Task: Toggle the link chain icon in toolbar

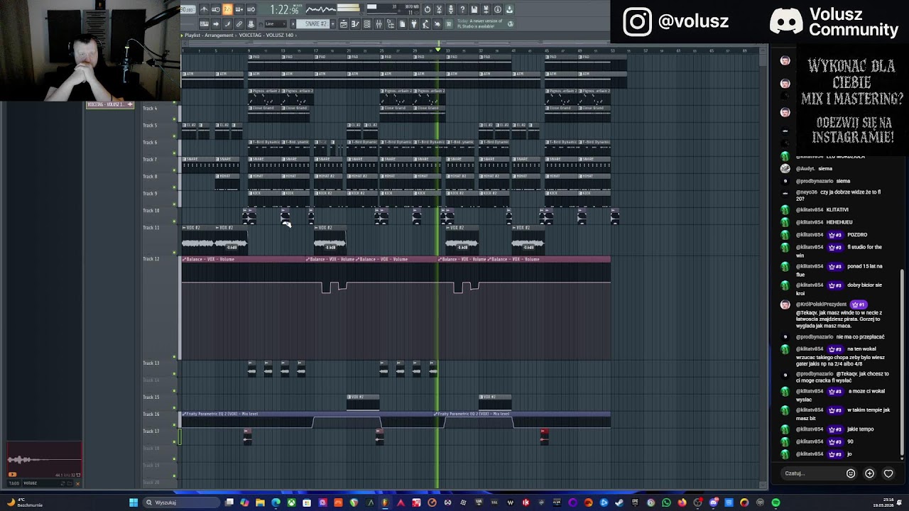Action: click(x=239, y=24)
